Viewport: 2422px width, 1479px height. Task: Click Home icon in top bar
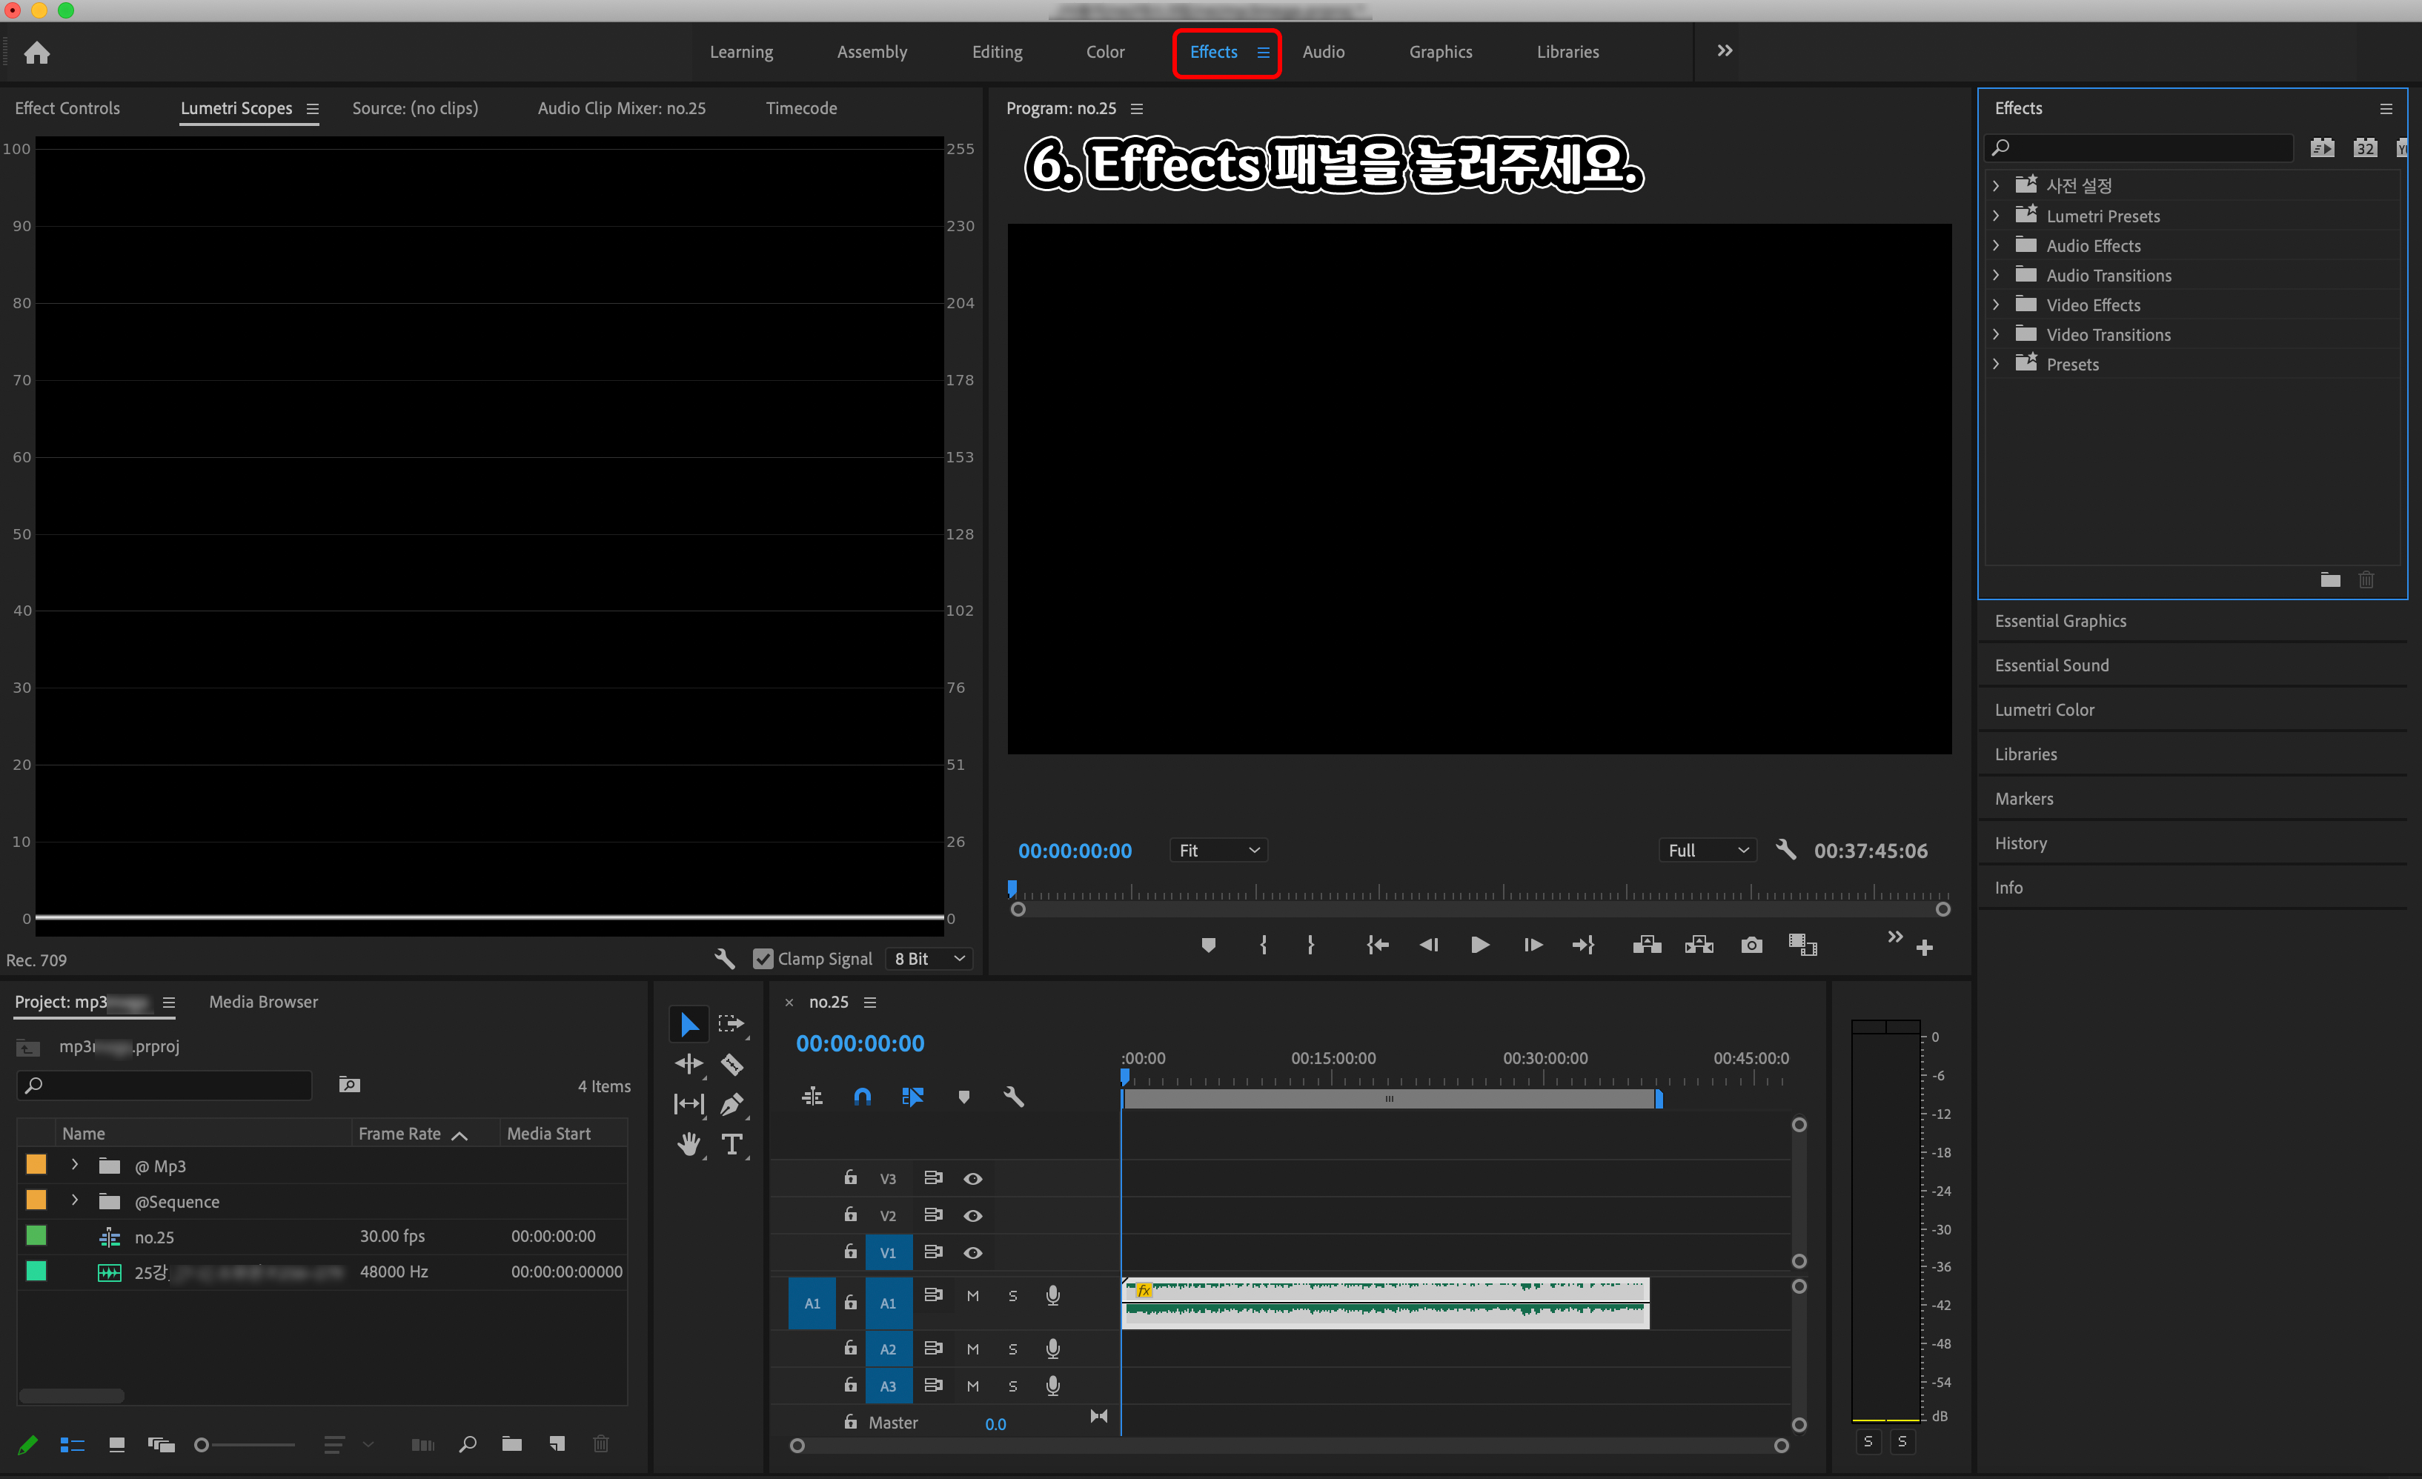pyautogui.click(x=37, y=52)
